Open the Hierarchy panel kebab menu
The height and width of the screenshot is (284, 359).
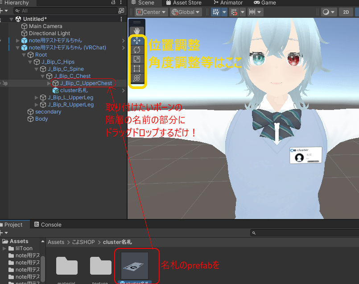pyautogui.click(x=121, y=2)
